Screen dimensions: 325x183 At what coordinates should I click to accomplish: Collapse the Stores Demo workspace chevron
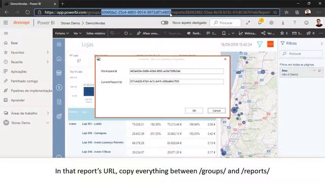(47, 123)
